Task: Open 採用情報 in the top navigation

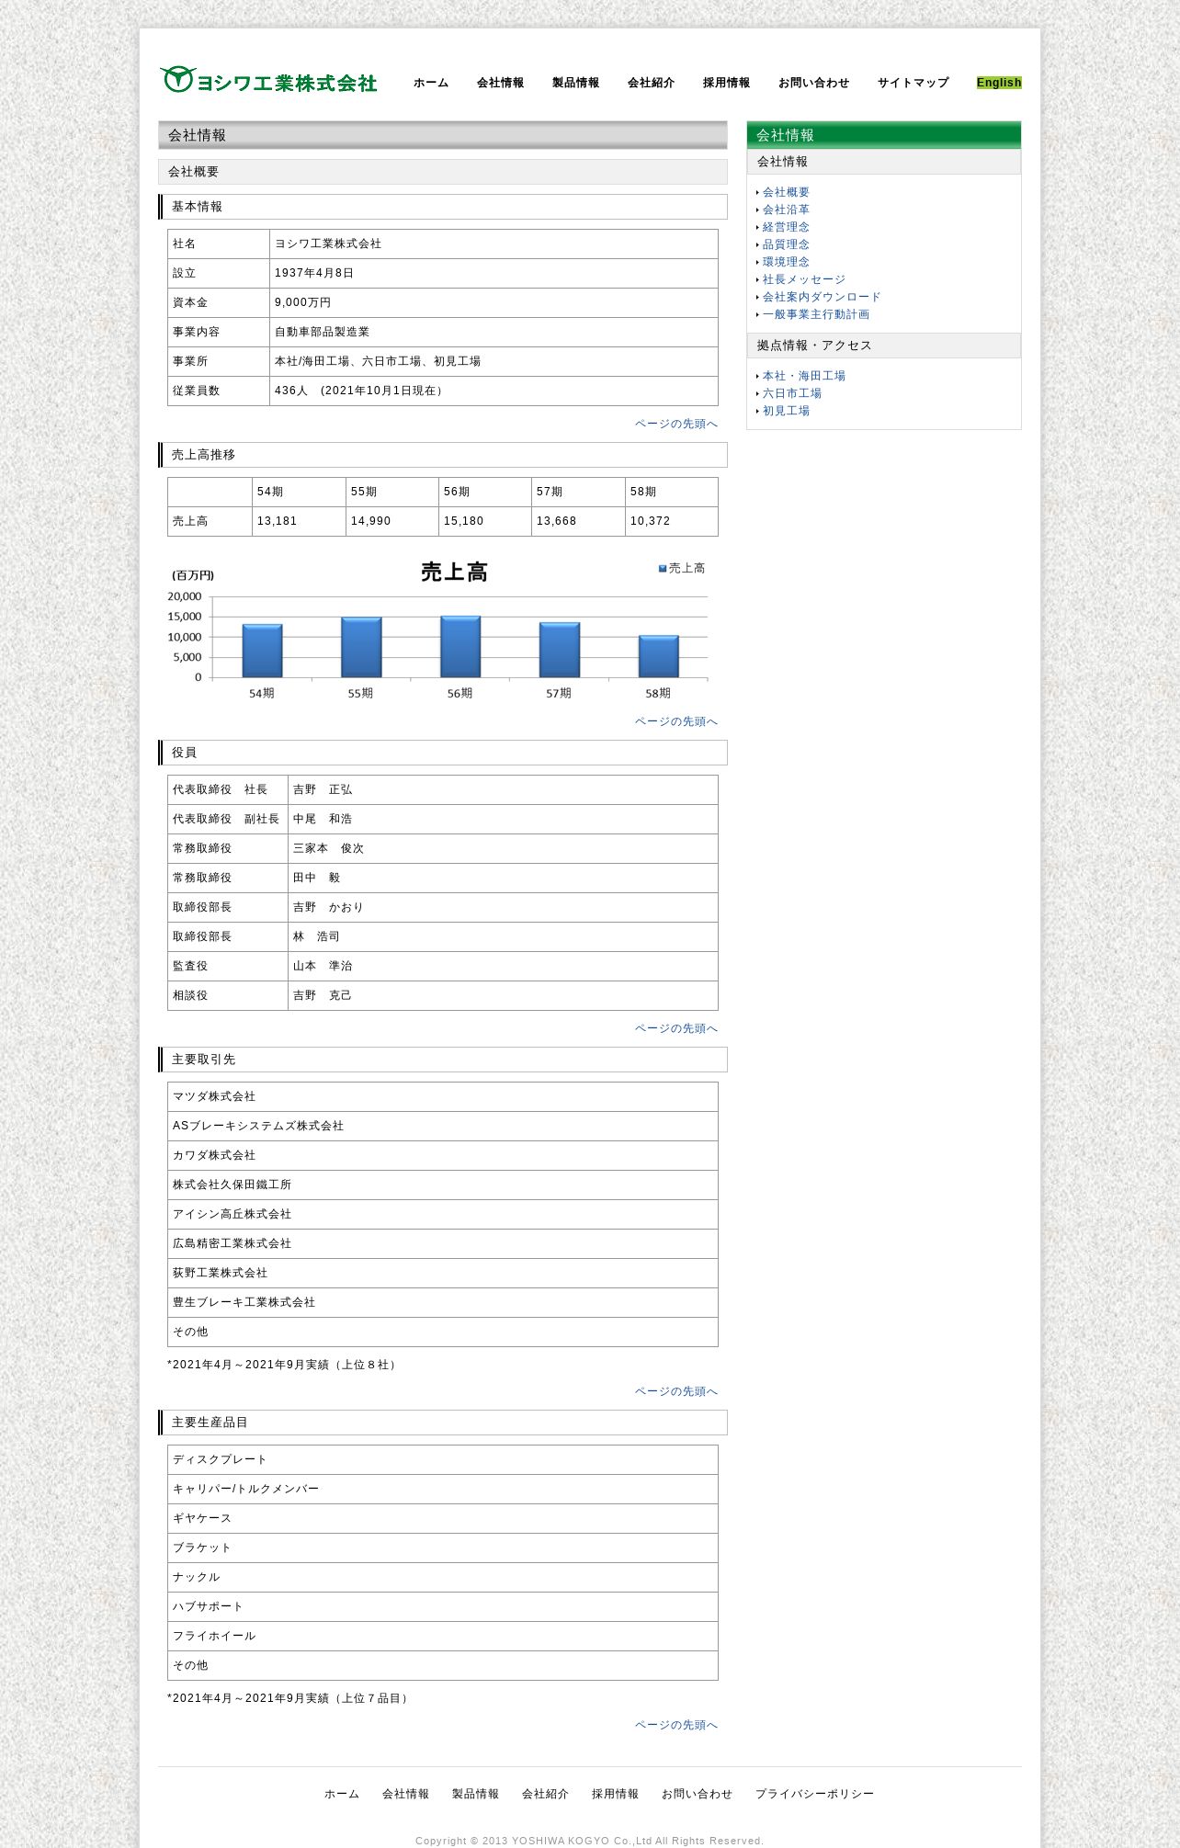Action: pyautogui.click(x=727, y=83)
